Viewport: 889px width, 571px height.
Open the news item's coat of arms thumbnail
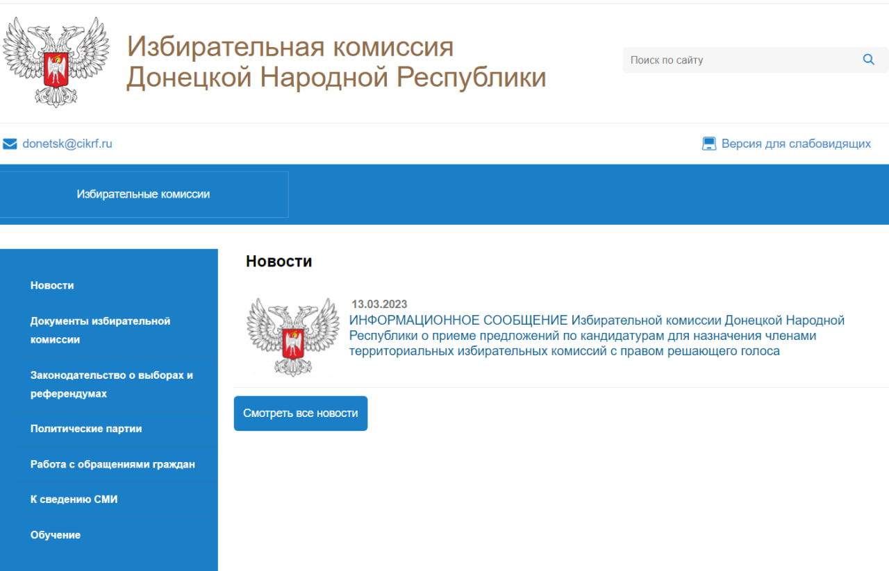click(292, 336)
